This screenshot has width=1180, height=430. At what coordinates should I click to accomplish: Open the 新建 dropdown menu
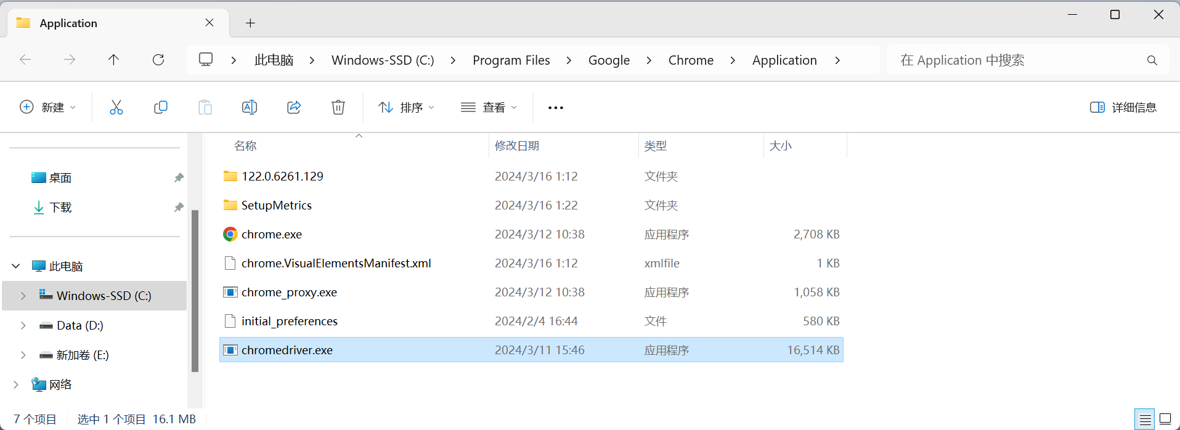(x=48, y=107)
